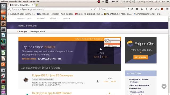Click the download icon for Java EE package
This screenshot has width=170, height=95.
click(98, 81)
